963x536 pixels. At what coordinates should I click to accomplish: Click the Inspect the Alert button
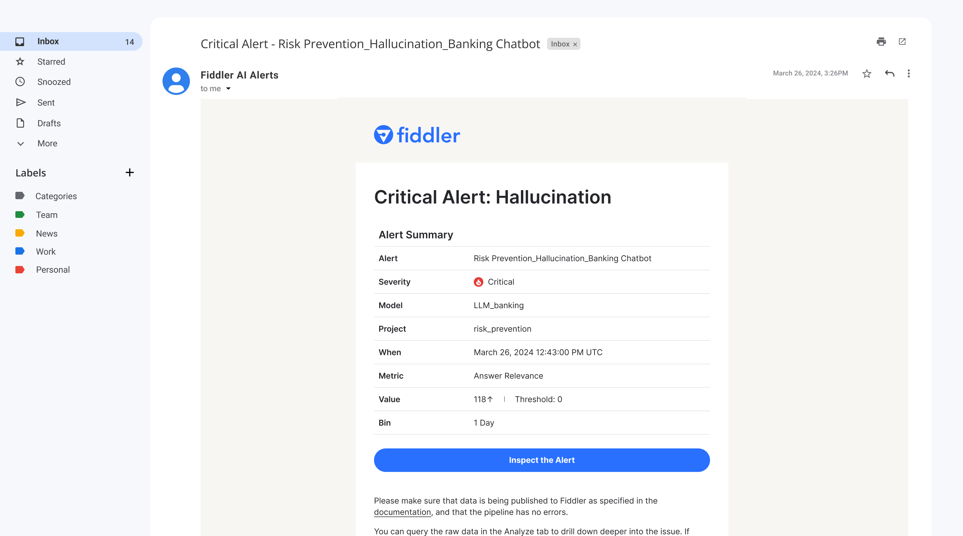click(541, 460)
